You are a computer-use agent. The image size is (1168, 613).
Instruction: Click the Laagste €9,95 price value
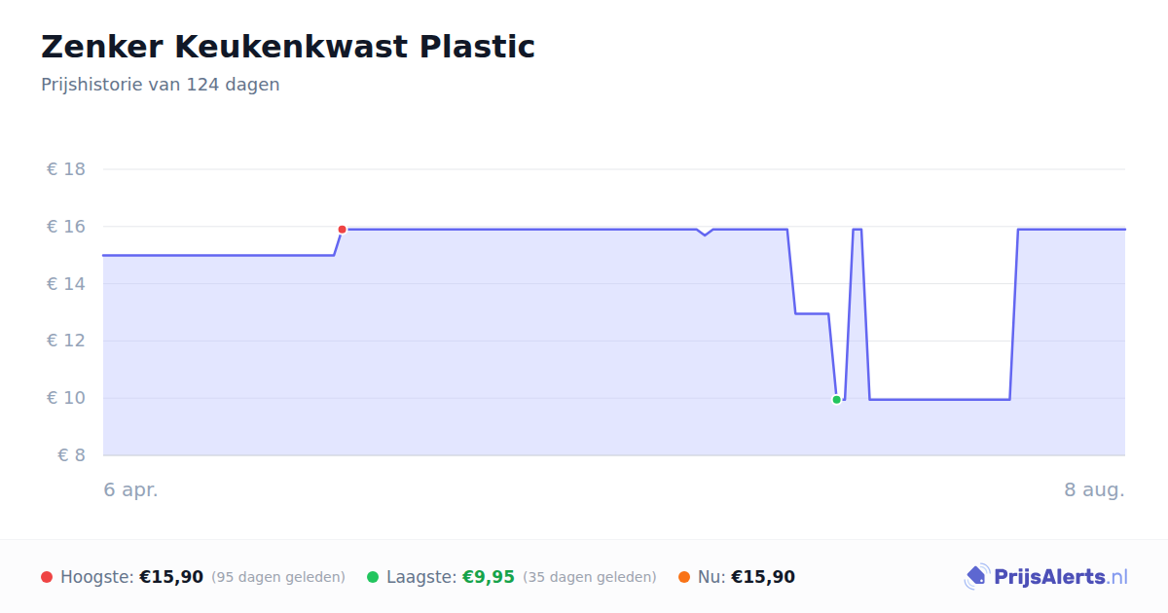(x=488, y=577)
